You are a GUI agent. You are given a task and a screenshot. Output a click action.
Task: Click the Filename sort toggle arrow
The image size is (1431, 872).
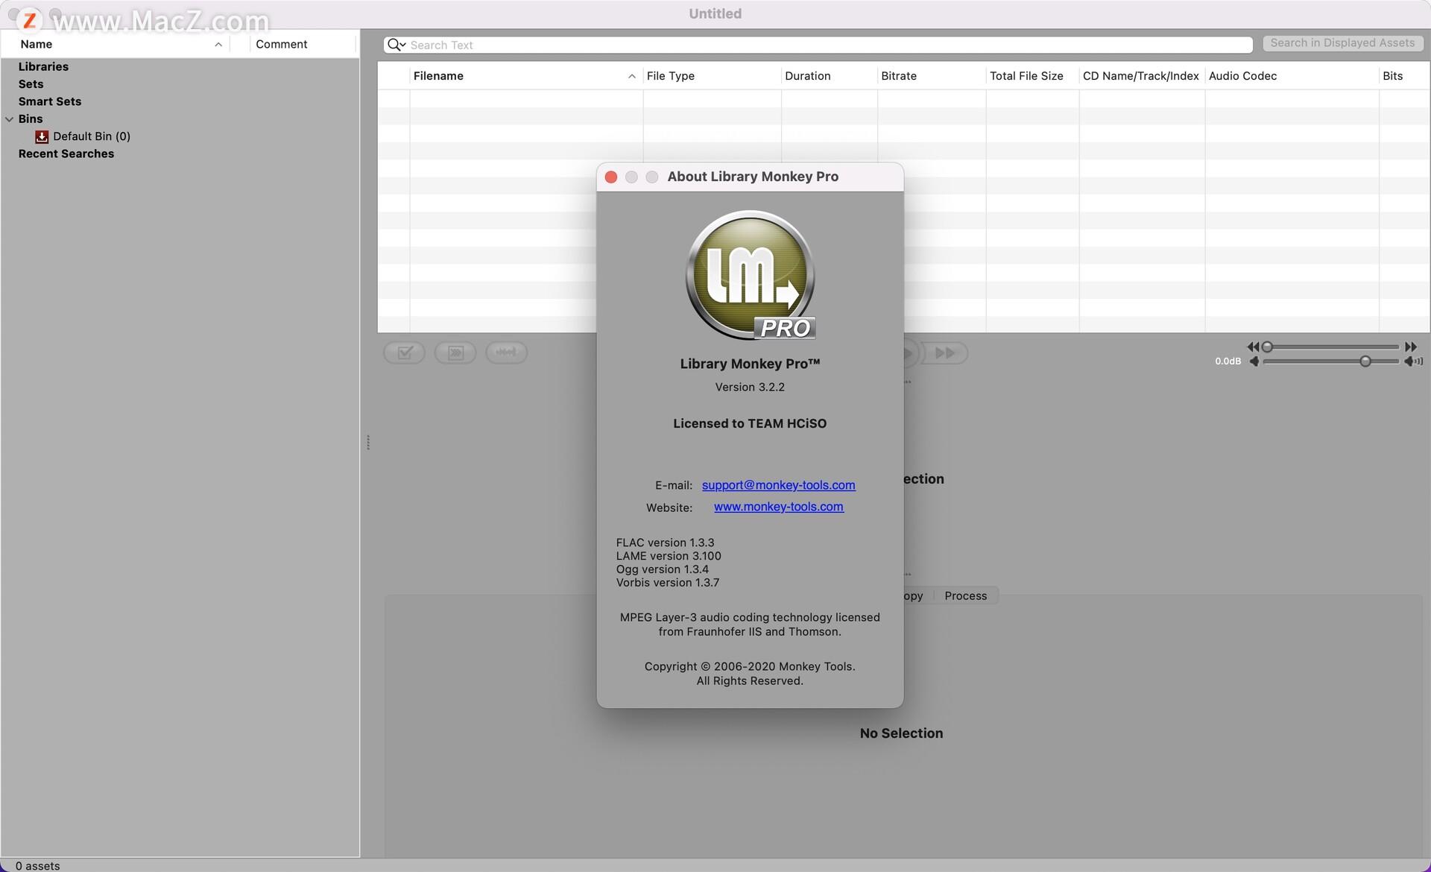point(631,76)
